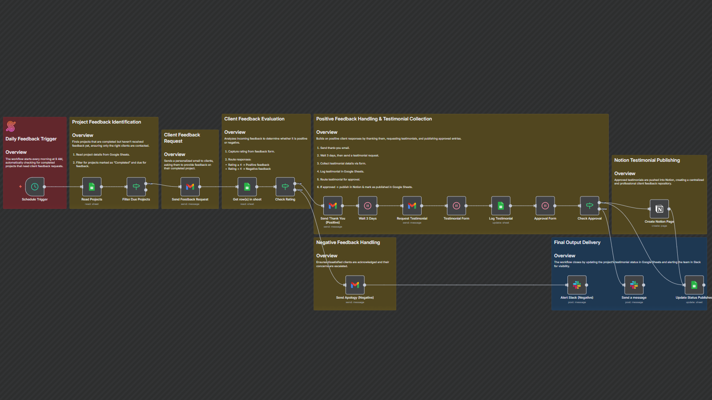Click the Wait 3 Days node
This screenshot has height=400, width=712.
[368, 206]
